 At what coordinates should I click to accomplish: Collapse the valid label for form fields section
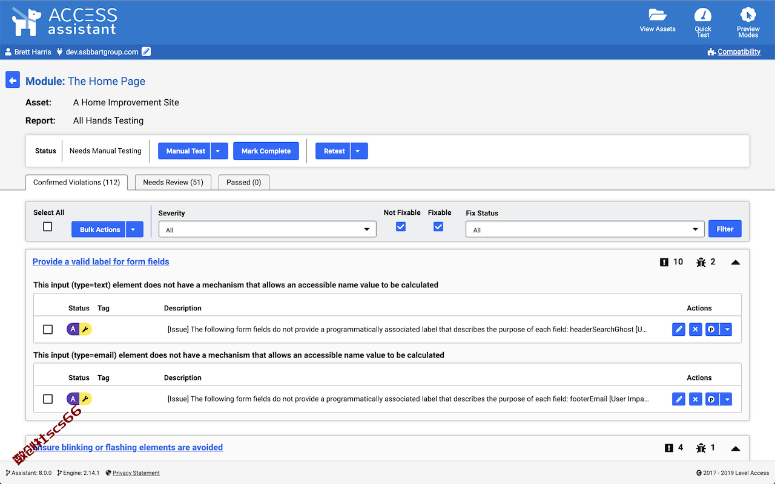[736, 263]
